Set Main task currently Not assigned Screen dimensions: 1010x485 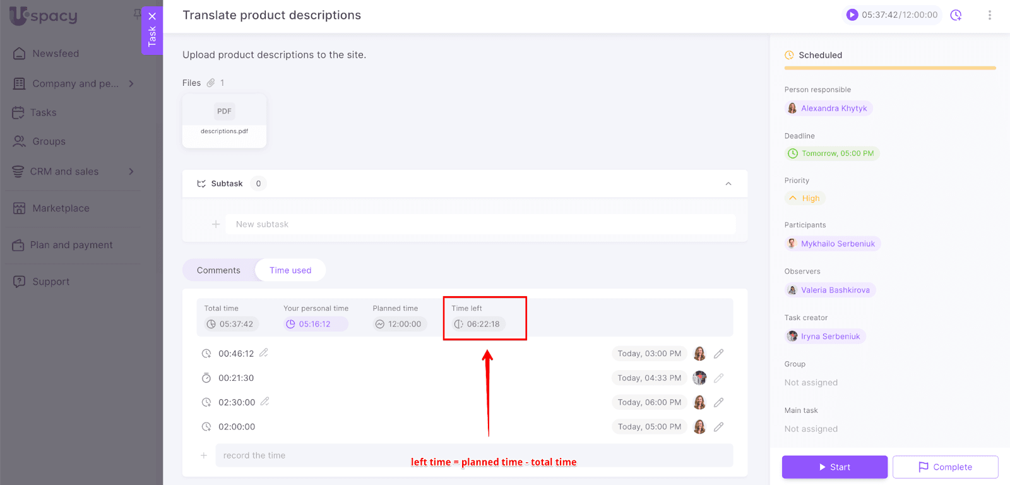[811, 429]
